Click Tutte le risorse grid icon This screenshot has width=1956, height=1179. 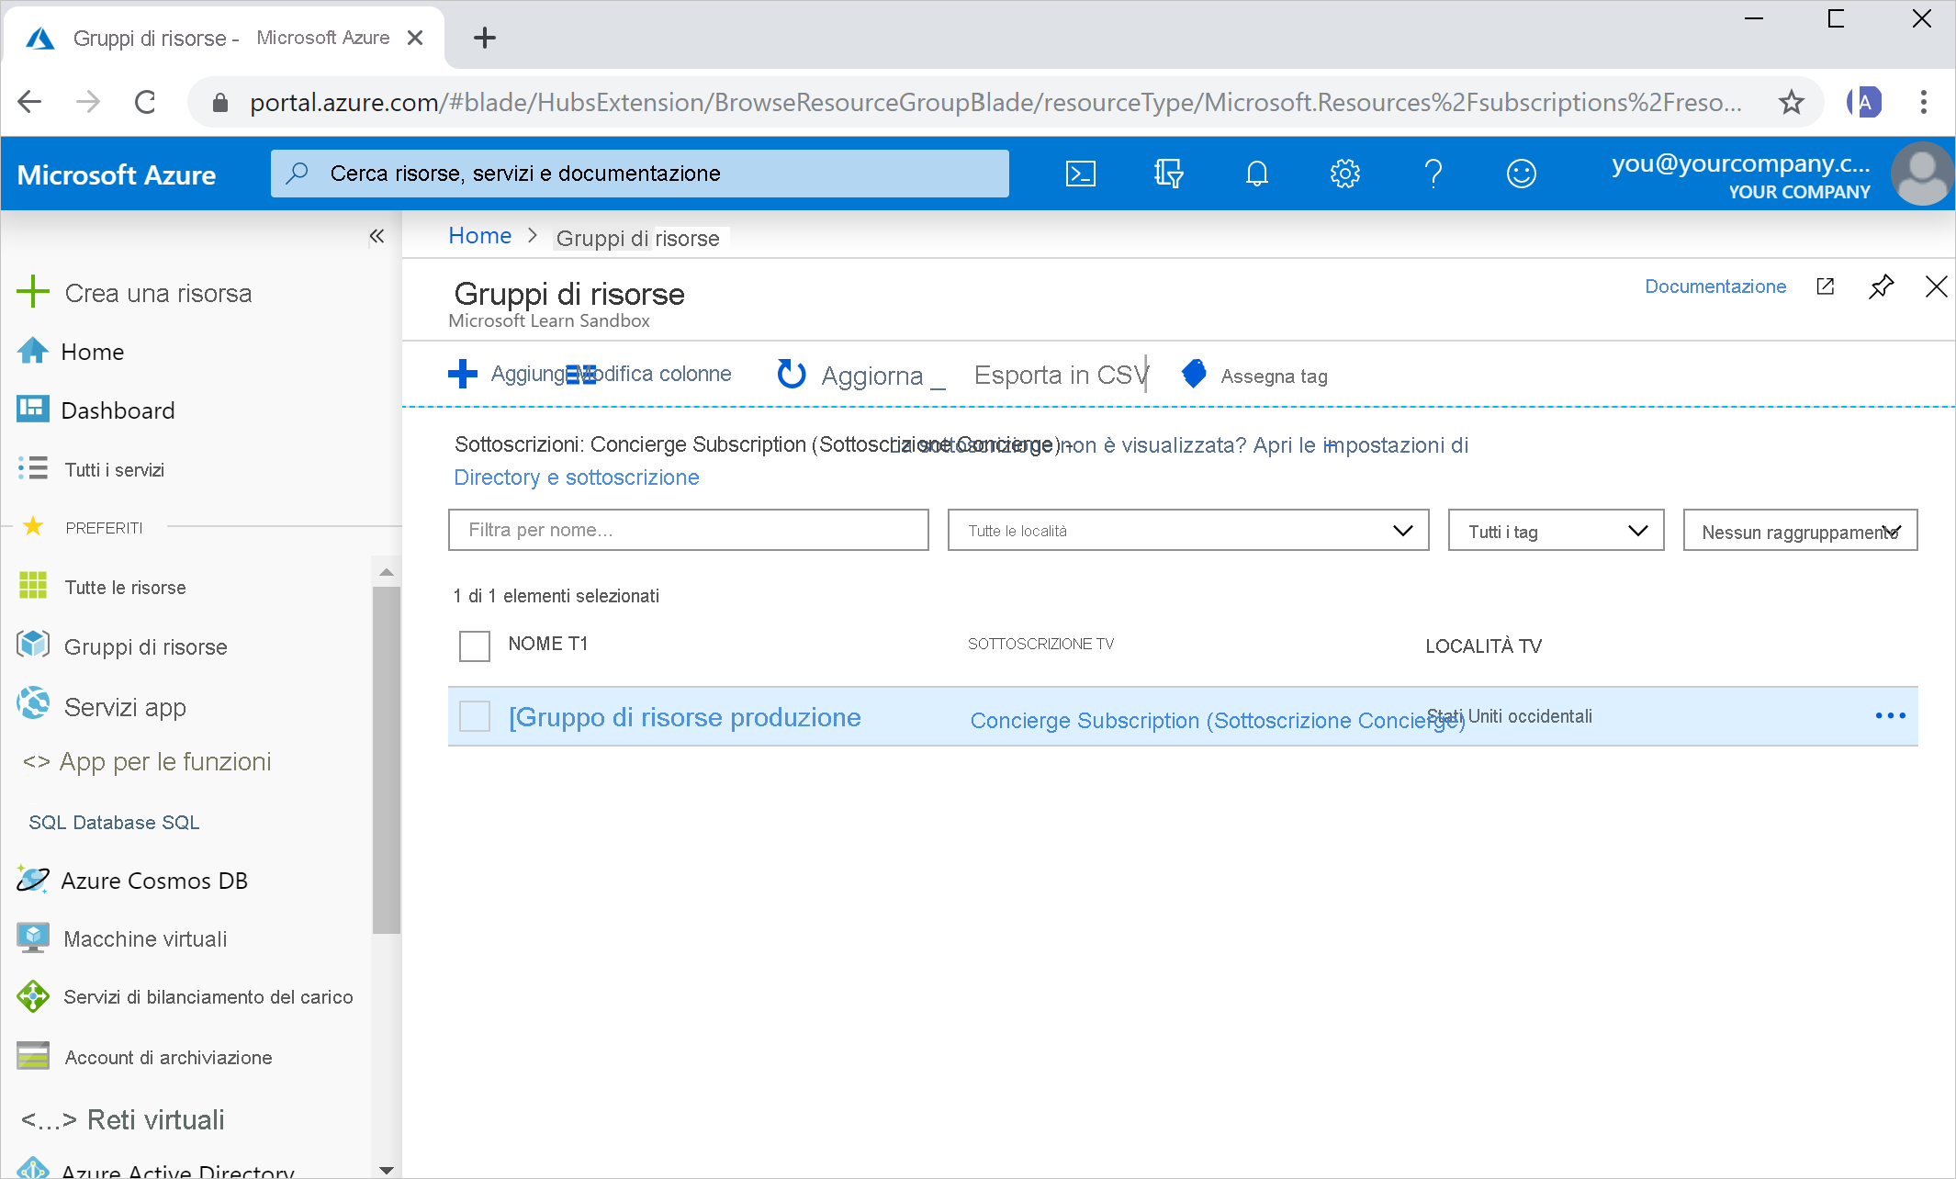point(33,586)
